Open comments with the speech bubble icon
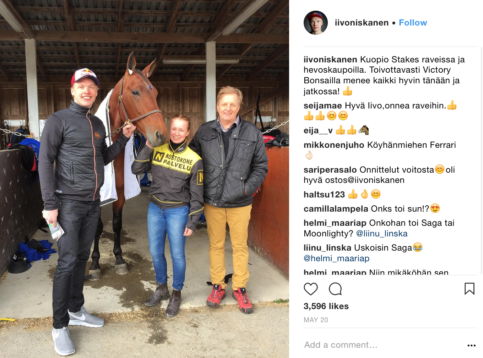The image size is (483, 358). click(335, 289)
